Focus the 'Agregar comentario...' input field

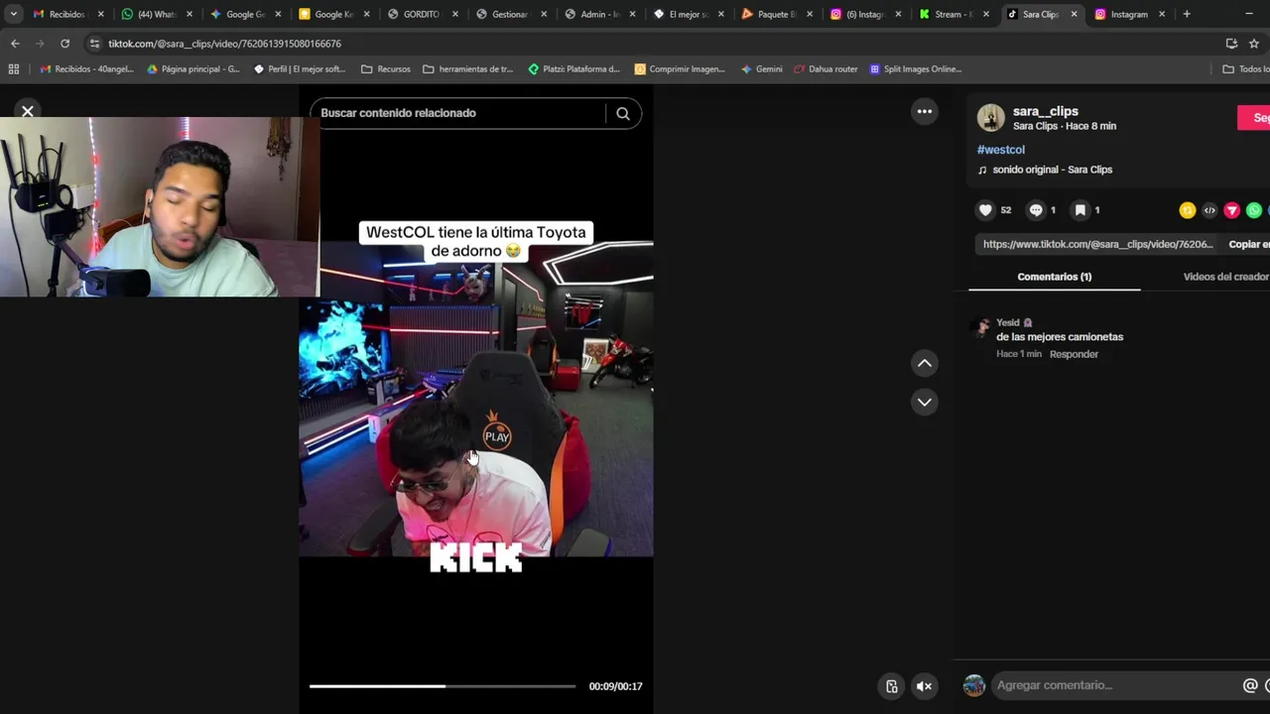[x=1115, y=685]
